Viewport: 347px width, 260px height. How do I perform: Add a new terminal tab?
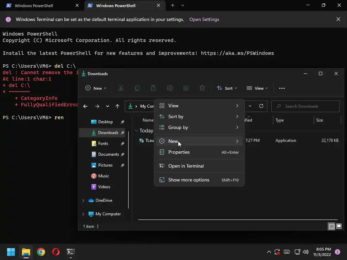click(x=172, y=5)
